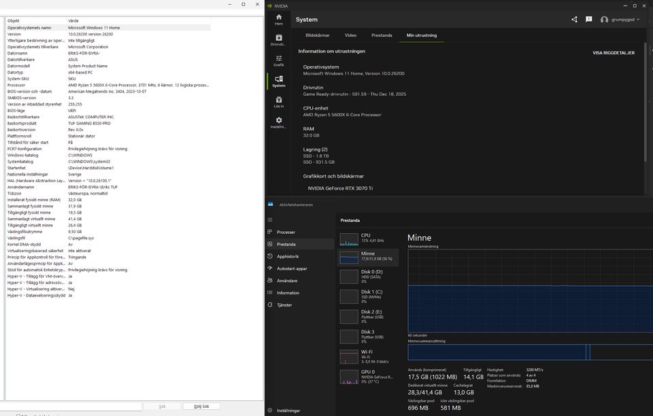Click VISA RIGGDETALJER link
Image resolution: width=653 pixels, height=416 pixels.
pyautogui.click(x=614, y=52)
